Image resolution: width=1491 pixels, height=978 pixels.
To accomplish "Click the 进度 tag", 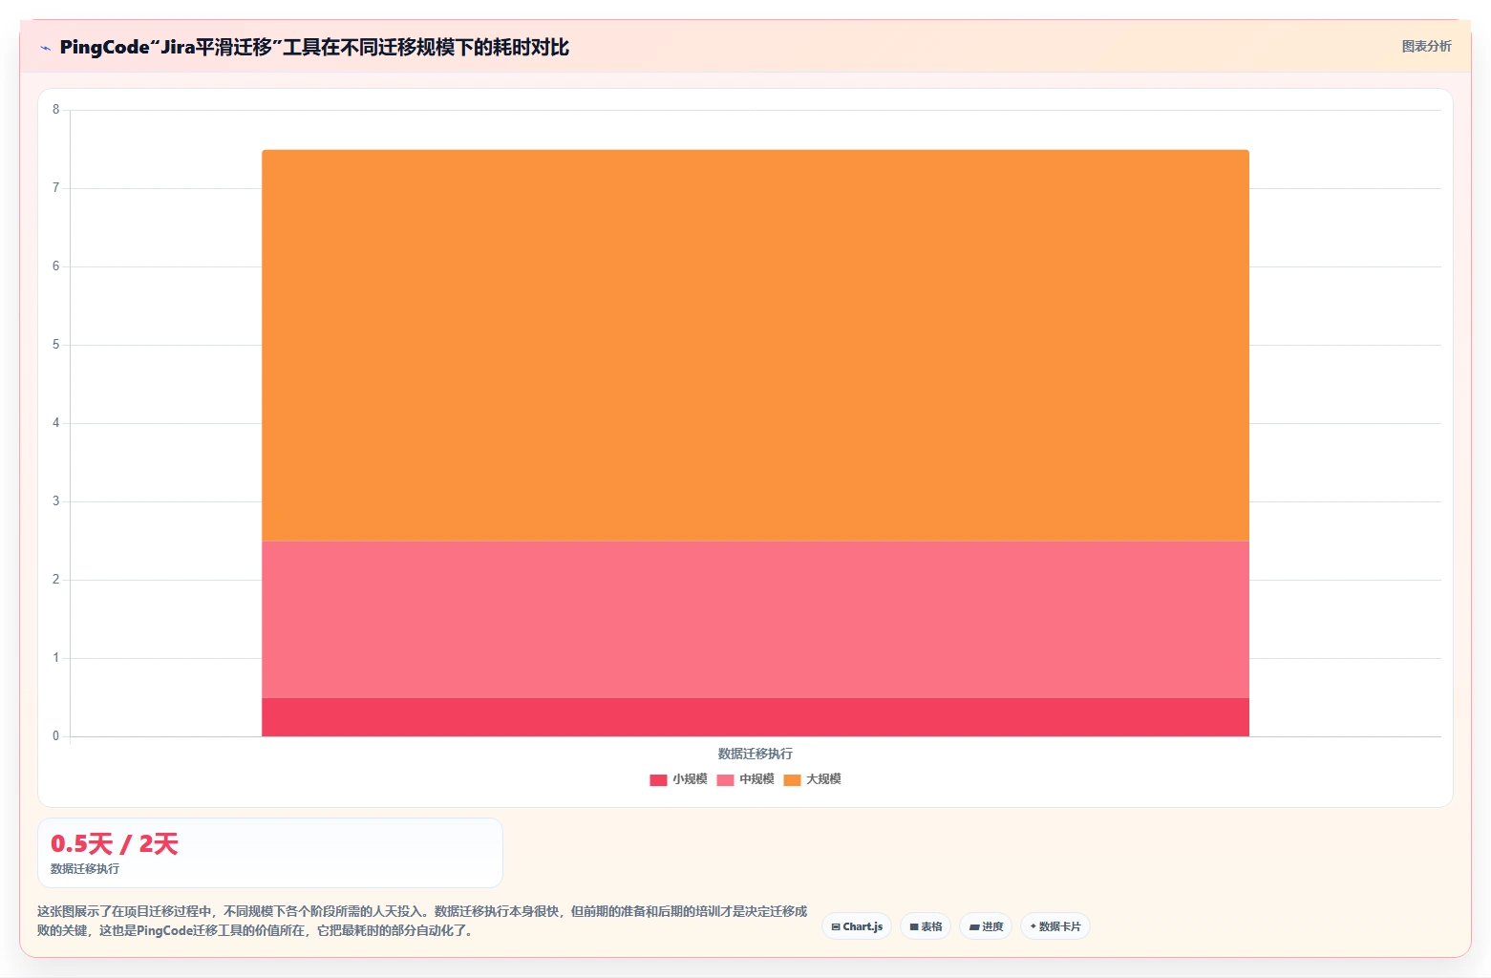I will (x=986, y=926).
